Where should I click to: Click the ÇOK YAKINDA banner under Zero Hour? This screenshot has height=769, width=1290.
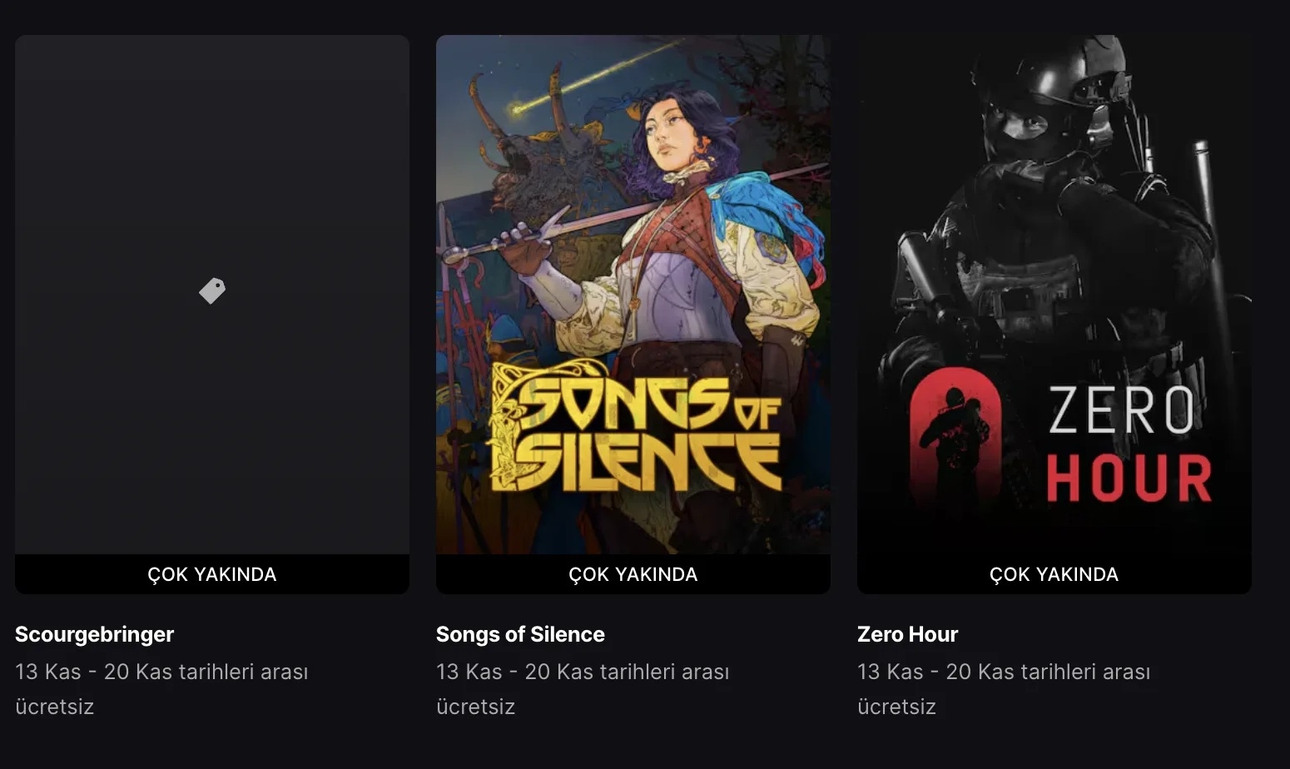click(1054, 573)
